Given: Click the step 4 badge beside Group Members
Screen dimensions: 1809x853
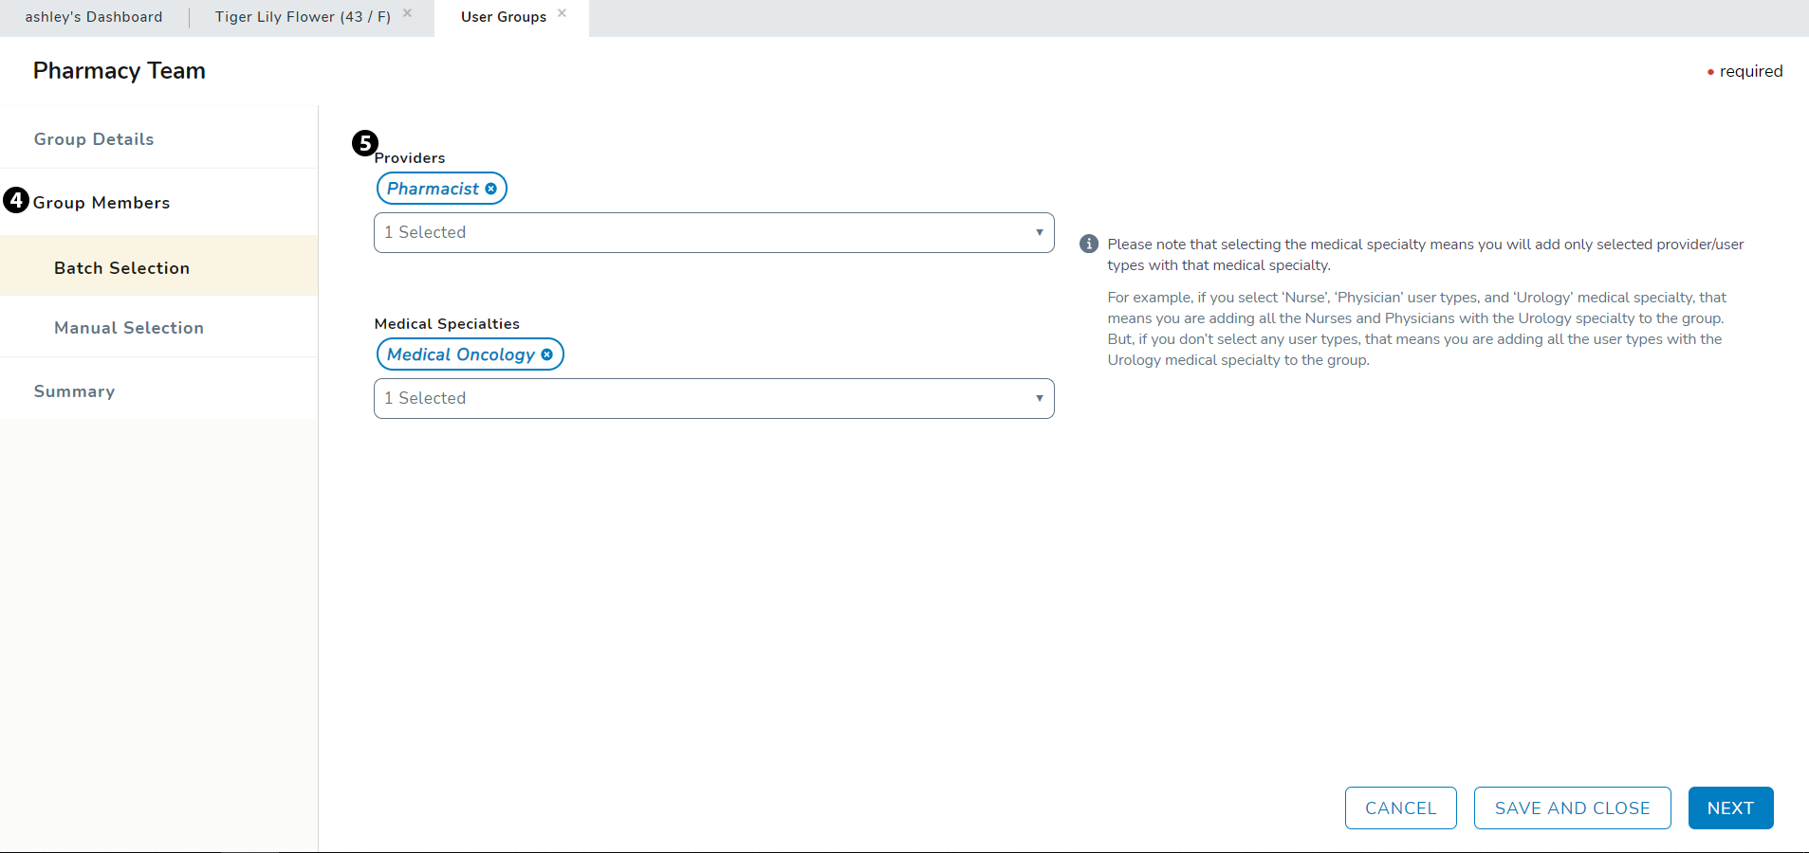Looking at the screenshot, I should tap(16, 200).
